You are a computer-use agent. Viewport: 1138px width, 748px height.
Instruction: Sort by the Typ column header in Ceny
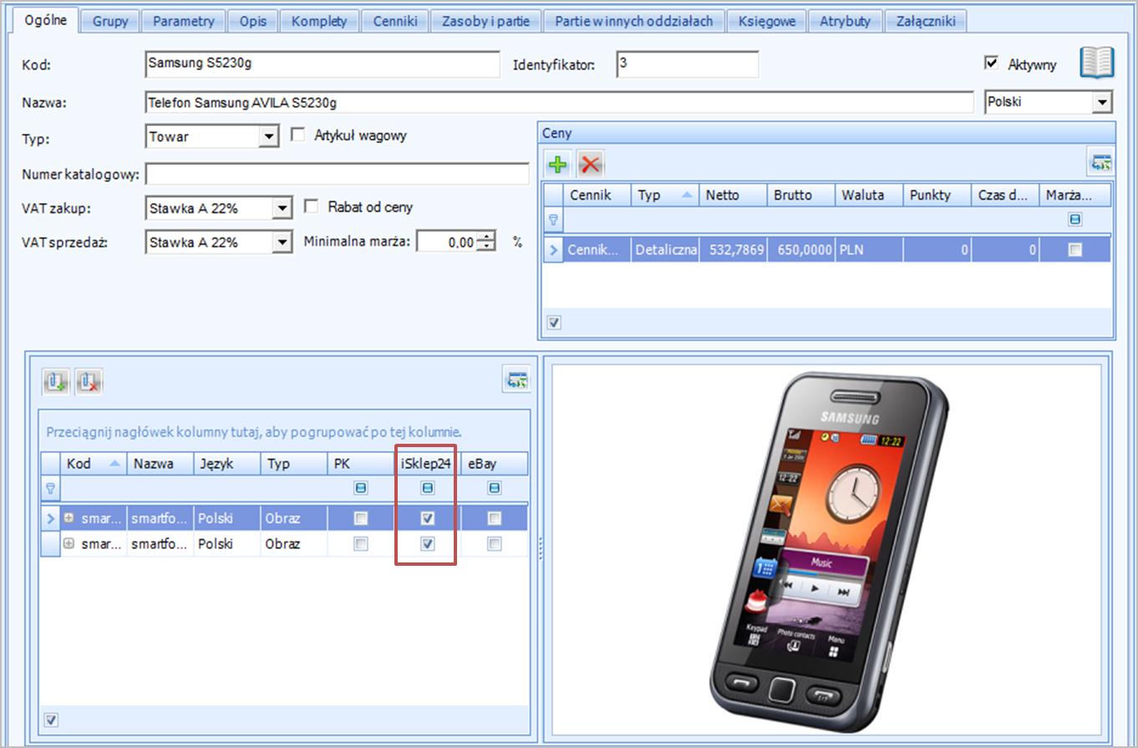coord(665,195)
